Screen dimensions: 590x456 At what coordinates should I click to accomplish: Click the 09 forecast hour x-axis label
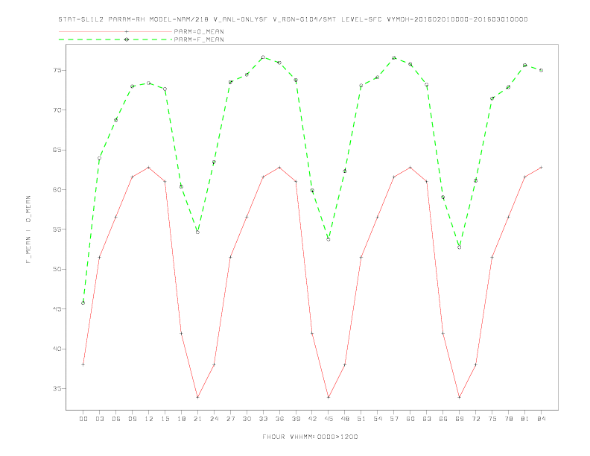pos(132,419)
